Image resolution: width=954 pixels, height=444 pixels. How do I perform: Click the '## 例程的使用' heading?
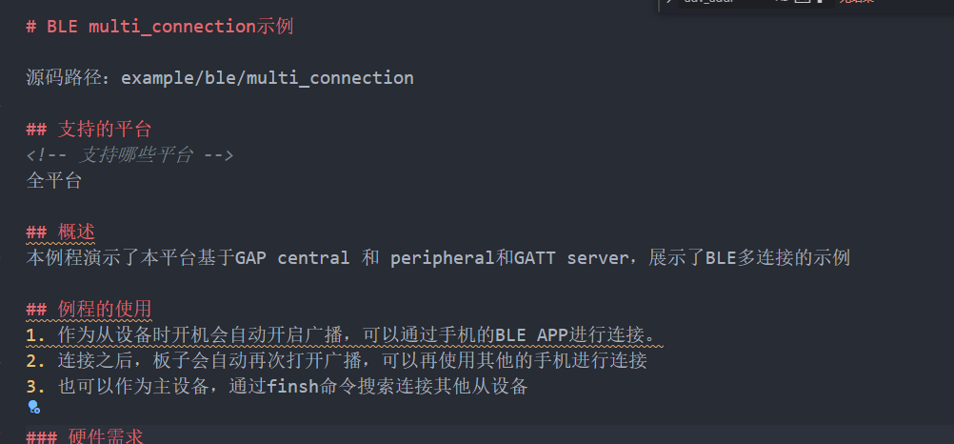89,309
